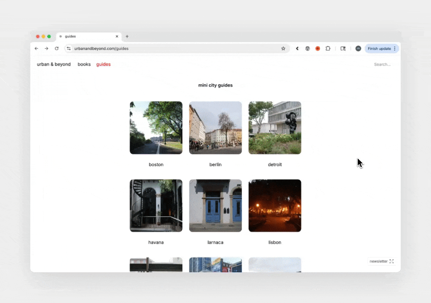Open a new browser tab with plus
Screen dimensions: 431x303
[x=127, y=37]
